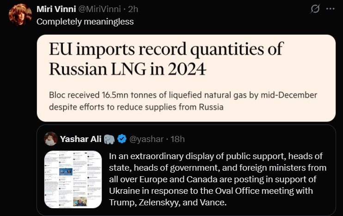Open Yashar Ali's profile avatar
Screen dimensions: 343x216
point(51,139)
